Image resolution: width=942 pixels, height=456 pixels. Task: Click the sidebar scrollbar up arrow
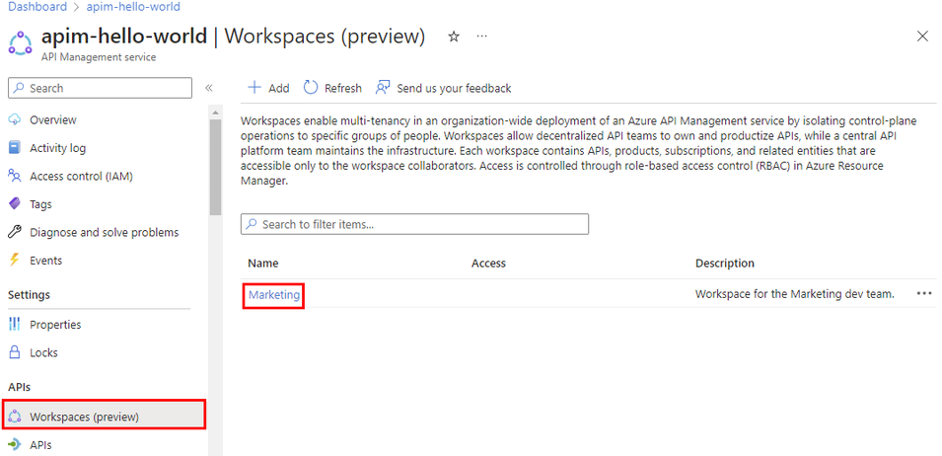click(x=215, y=112)
